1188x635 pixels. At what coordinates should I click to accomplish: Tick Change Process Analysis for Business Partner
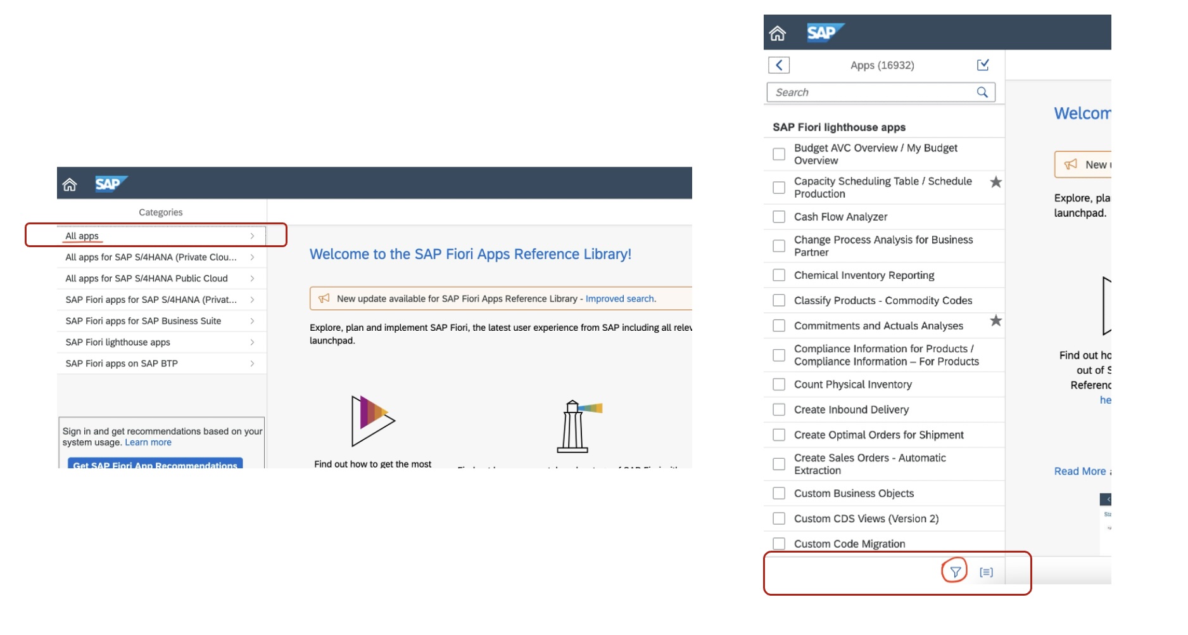pyautogui.click(x=779, y=246)
